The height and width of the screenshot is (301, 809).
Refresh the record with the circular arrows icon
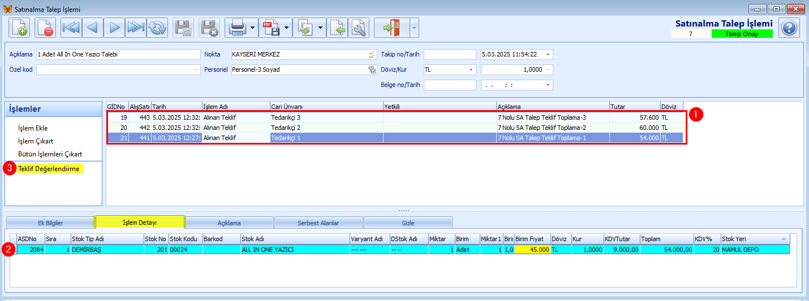click(157, 27)
